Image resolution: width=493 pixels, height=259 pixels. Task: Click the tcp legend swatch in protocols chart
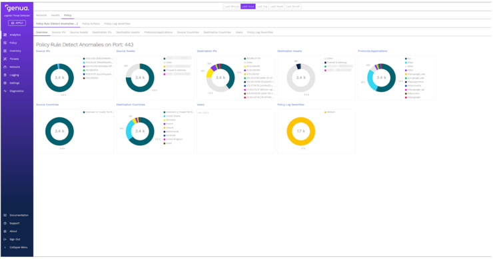[x=406, y=59]
